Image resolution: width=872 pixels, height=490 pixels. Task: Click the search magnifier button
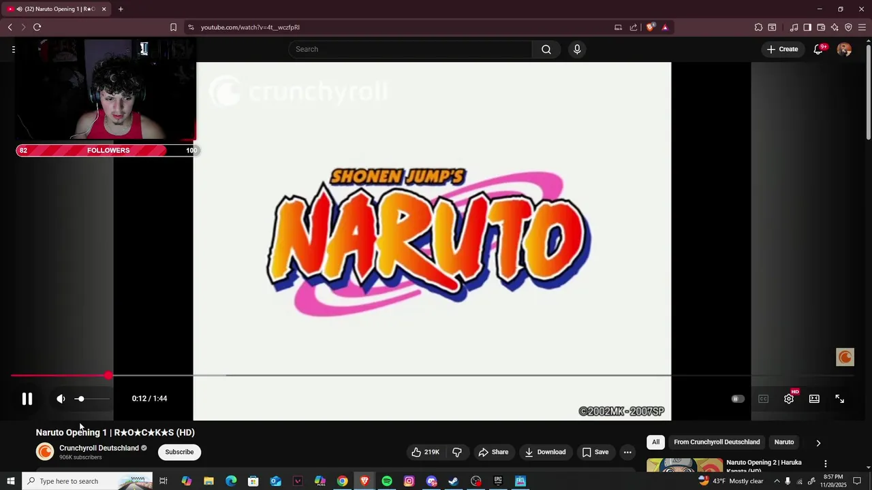tap(546, 49)
